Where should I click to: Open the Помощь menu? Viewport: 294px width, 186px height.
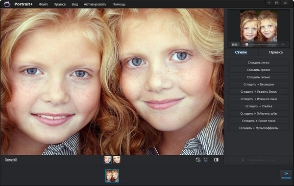pyautogui.click(x=119, y=4)
